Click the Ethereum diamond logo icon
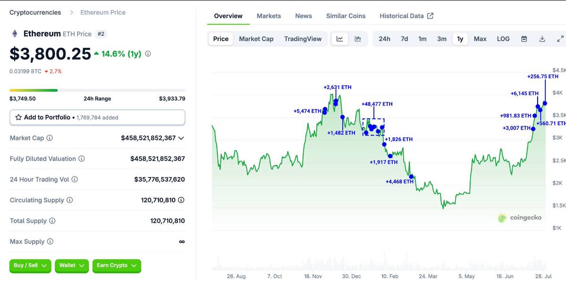 (15, 34)
